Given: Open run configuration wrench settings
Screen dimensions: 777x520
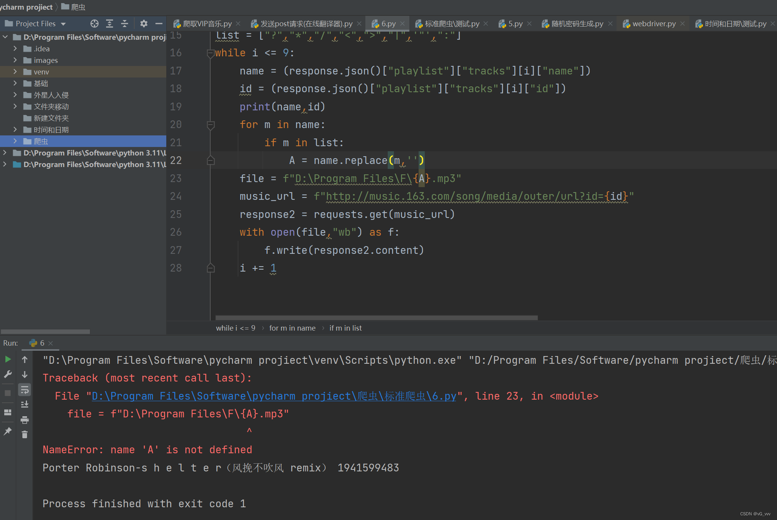Looking at the screenshot, I should [8, 375].
